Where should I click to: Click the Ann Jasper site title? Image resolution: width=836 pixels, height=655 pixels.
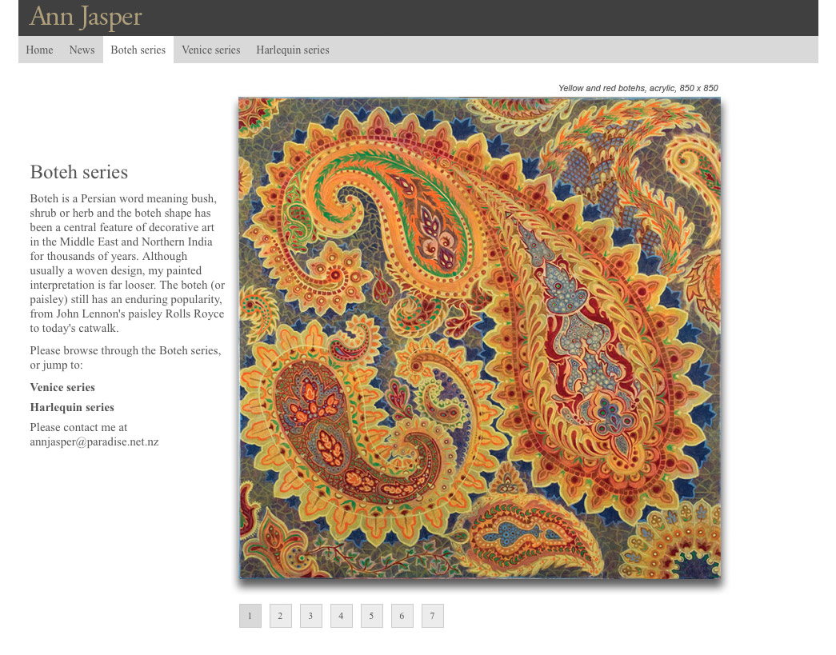pos(86,17)
